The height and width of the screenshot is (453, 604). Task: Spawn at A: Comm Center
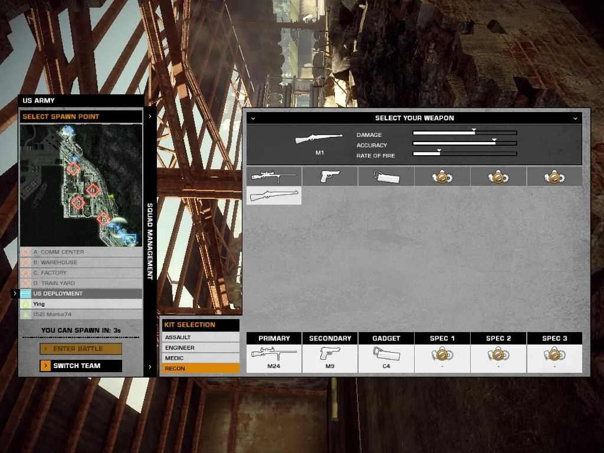pos(81,252)
